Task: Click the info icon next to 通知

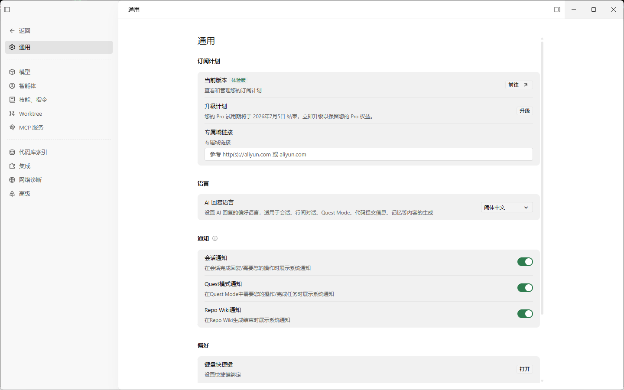Action: (215, 238)
